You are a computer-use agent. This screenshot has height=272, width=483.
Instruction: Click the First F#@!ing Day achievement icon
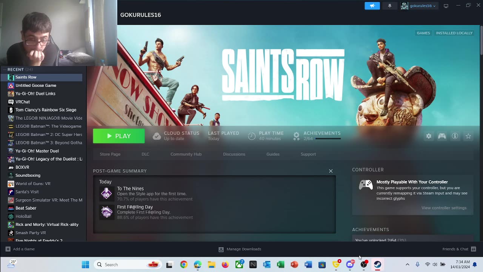click(x=106, y=212)
